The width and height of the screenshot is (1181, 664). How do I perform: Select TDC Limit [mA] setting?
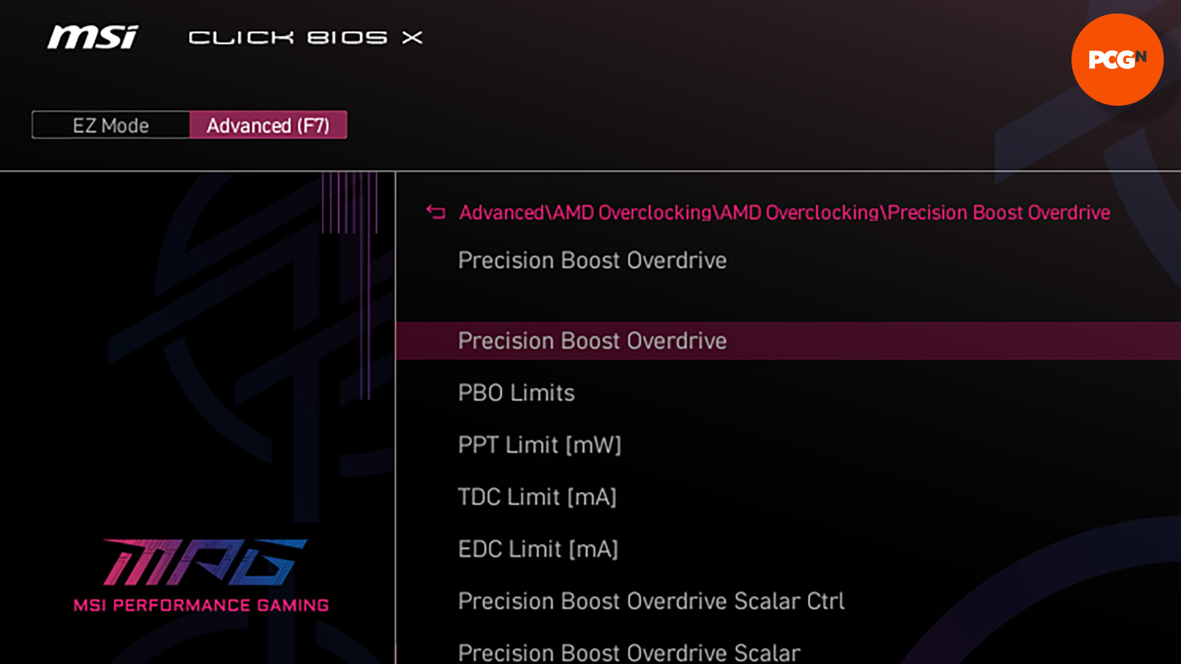click(538, 496)
